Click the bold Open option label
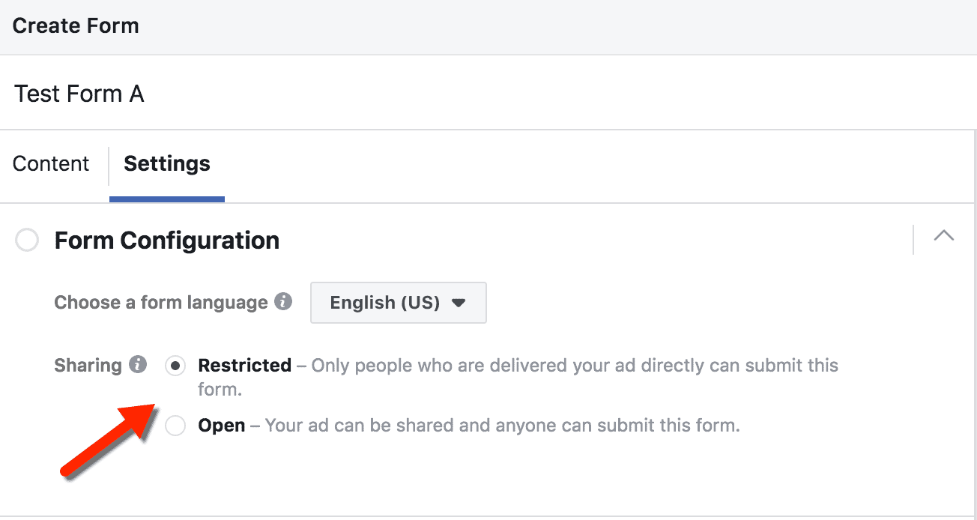The width and height of the screenshot is (977, 520). point(221,426)
